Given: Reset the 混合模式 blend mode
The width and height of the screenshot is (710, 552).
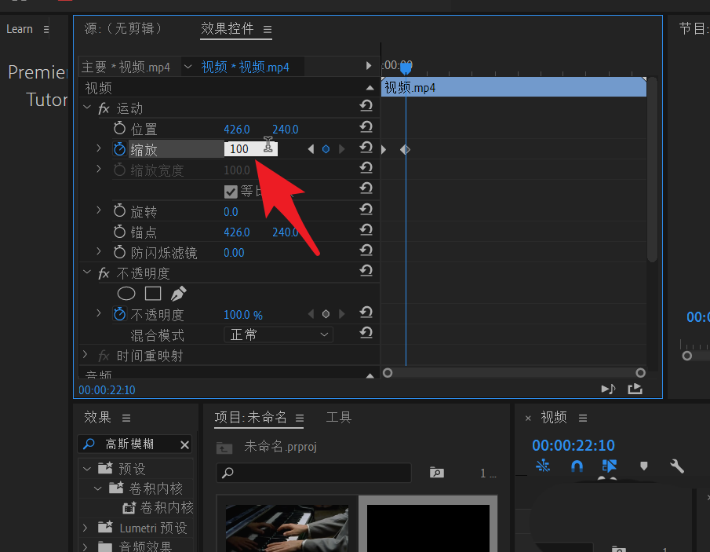Looking at the screenshot, I should pos(366,333).
